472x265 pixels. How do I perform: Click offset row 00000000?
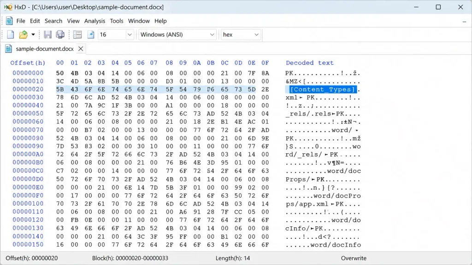[x=28, y=73]
